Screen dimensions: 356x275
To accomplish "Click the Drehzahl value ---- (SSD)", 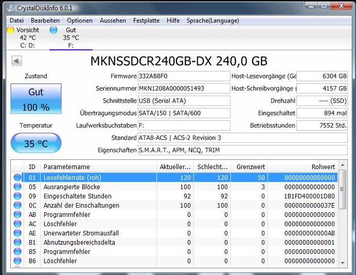I will pyautogui.click(x=322, y=101).
